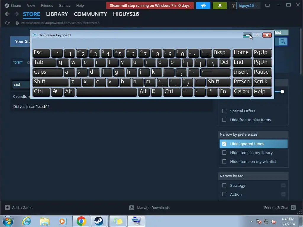Viewport: 303px width, 227px height.
Task: Toggle the ScrLk key on On-Screen Keyboard
Action: (x=262, y=82)
